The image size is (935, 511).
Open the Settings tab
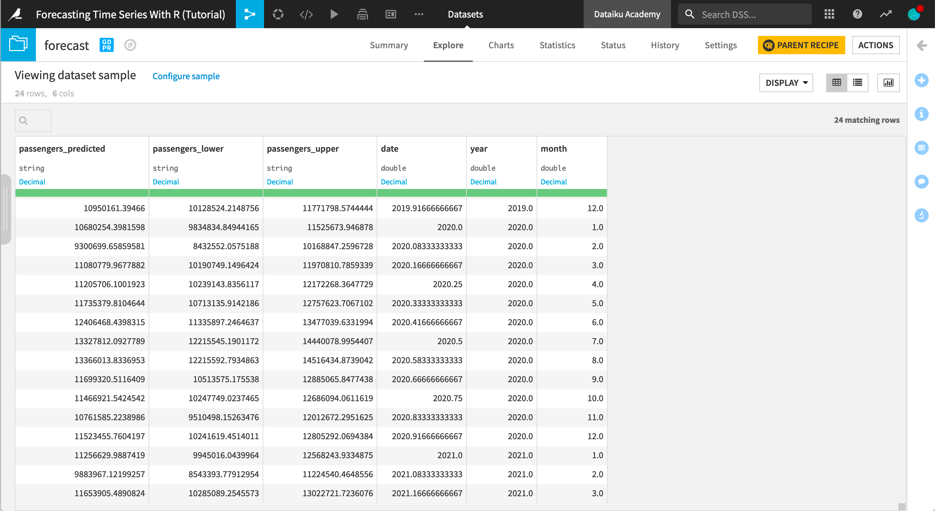point(721,45)
